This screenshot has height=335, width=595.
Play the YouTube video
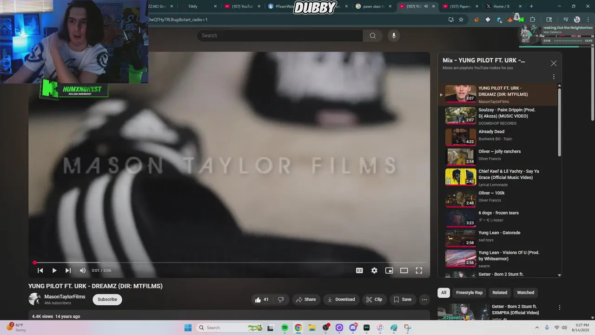[x=54, y=270]
